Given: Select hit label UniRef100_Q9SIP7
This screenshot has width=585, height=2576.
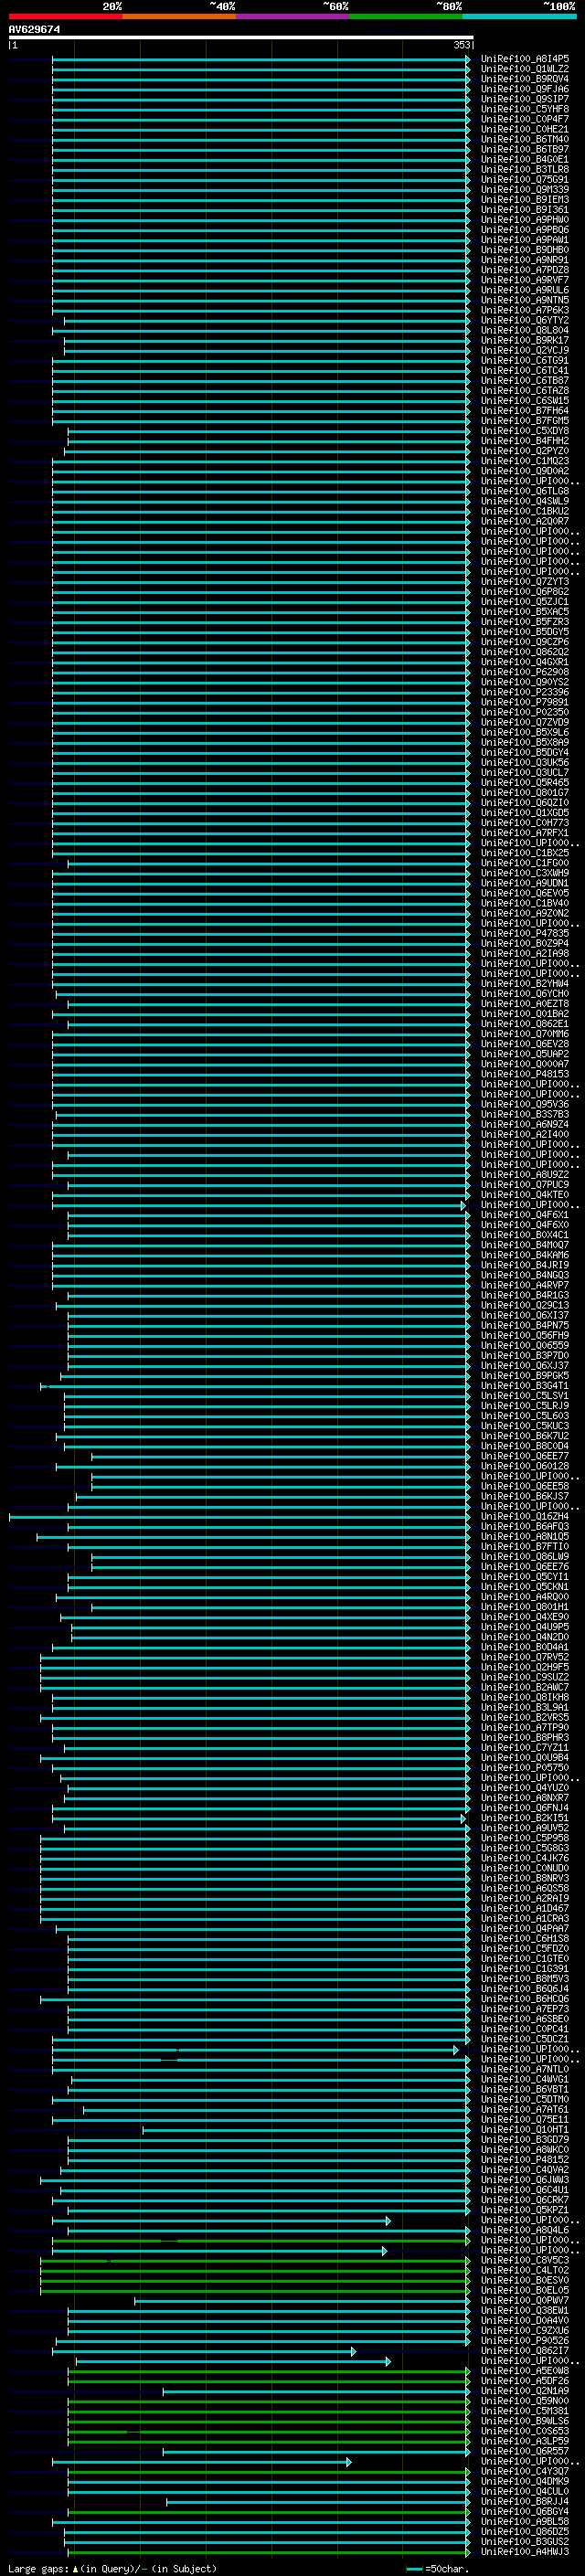Looking at the screenshot, I should 525,99.
